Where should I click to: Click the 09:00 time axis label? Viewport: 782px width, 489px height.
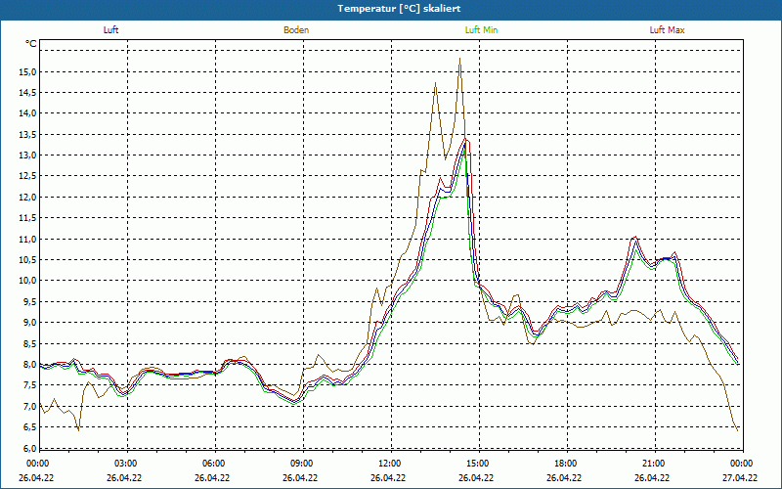click(302, 464)
